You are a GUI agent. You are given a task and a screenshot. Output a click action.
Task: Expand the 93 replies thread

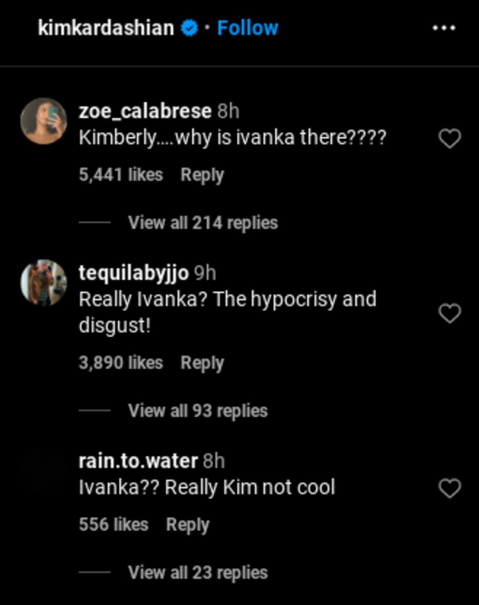click(x=198, y=410)
